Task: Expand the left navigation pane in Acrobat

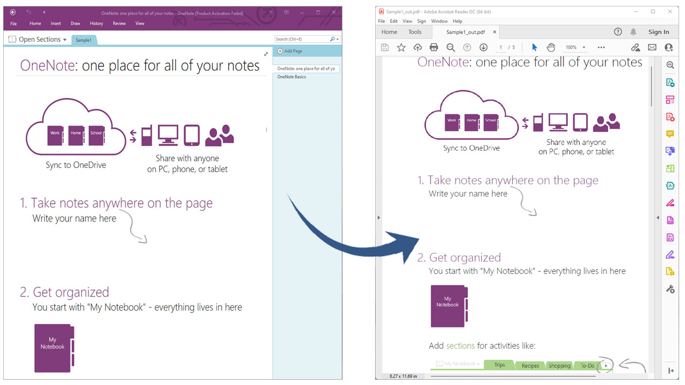Action: click(x=378, y=218)
